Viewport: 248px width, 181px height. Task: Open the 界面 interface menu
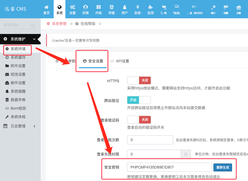pyautogui.click(x=111, y=9)
